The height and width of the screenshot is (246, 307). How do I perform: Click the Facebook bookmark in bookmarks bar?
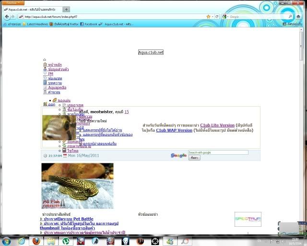(89, 24)
